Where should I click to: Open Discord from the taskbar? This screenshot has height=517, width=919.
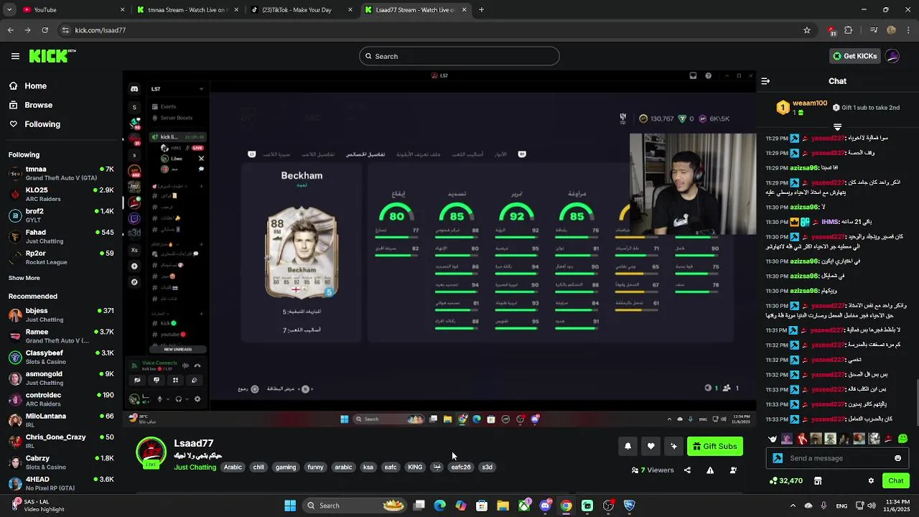(x=545, y=506)
